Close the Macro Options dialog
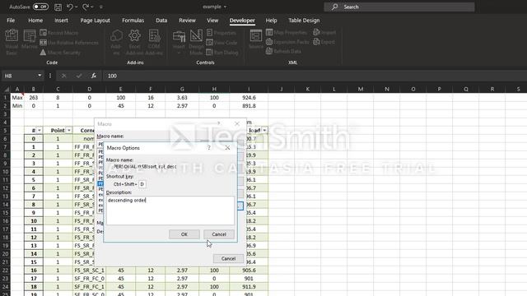The image size is (527, 296). pos(227,148)
